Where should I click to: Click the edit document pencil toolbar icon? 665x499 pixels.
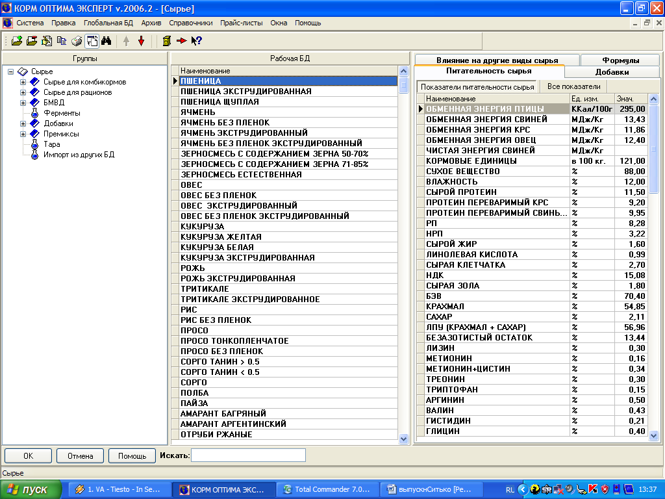47,41
